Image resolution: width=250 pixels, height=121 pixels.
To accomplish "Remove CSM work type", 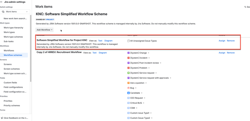I will coord(136,108).
